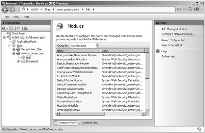
Task: Open the Help question-mark icon in top toolbar
Action: point(197,9)
